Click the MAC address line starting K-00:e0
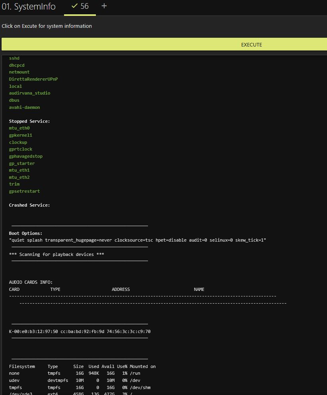The width and height of the screenshot is (327, 395). 80,331
